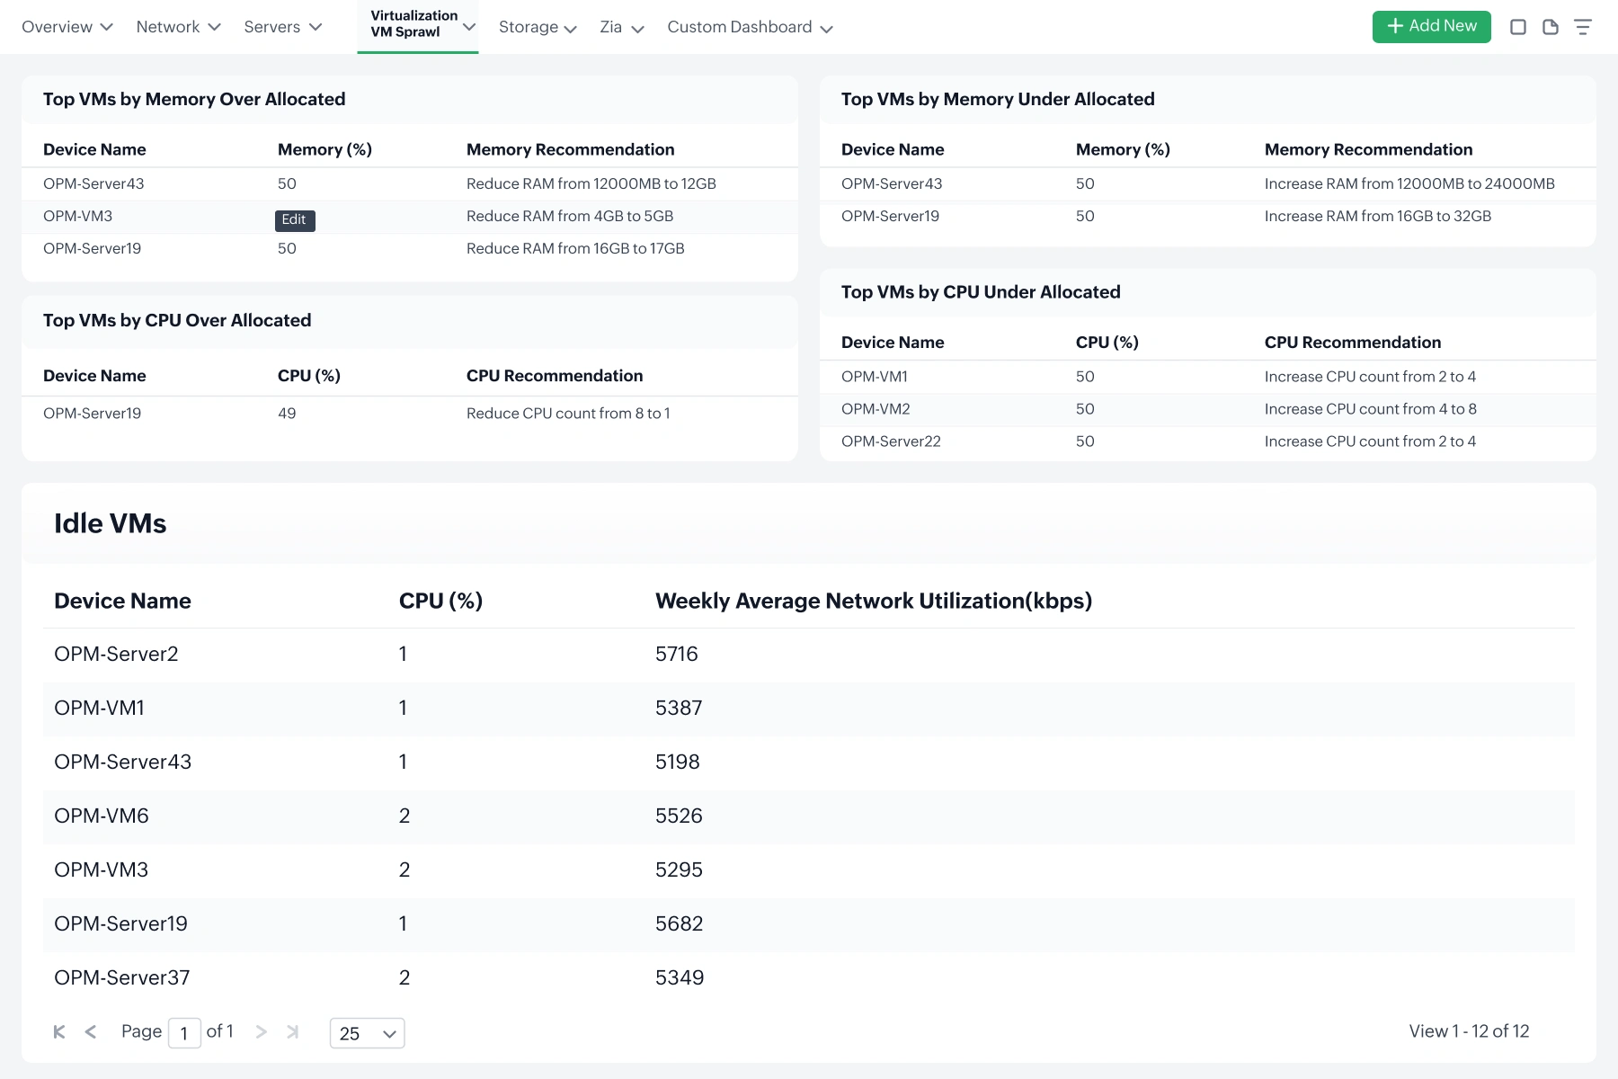Image resolution: width=1618 pixels, height=1079 pixels.
Task: Select OPM-Server19 in Idle VMs list
Action: click(120, 923)
